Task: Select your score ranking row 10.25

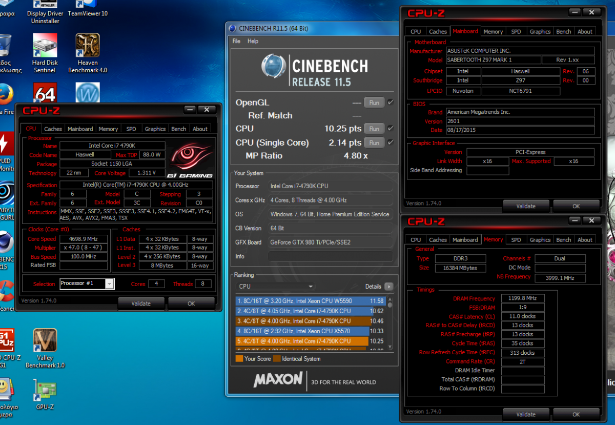Action: pos(310,341)
